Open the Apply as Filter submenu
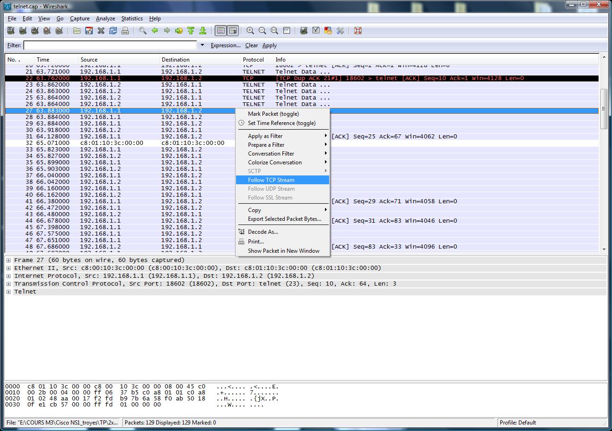This screenshot has height=431, width=612. point(282,136)
